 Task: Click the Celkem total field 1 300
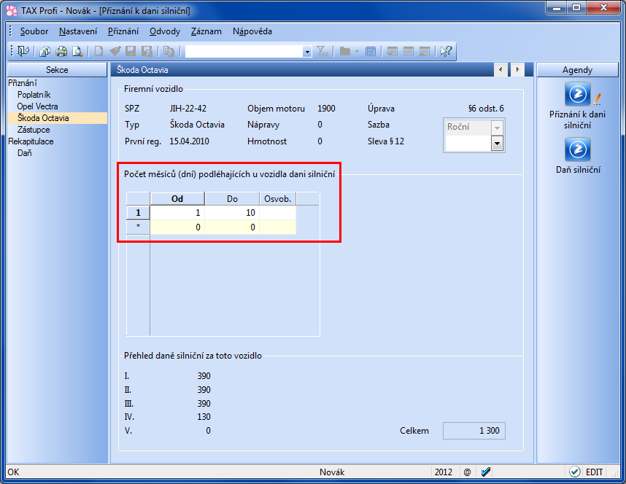pyautogui.click(x=474, y=431)
